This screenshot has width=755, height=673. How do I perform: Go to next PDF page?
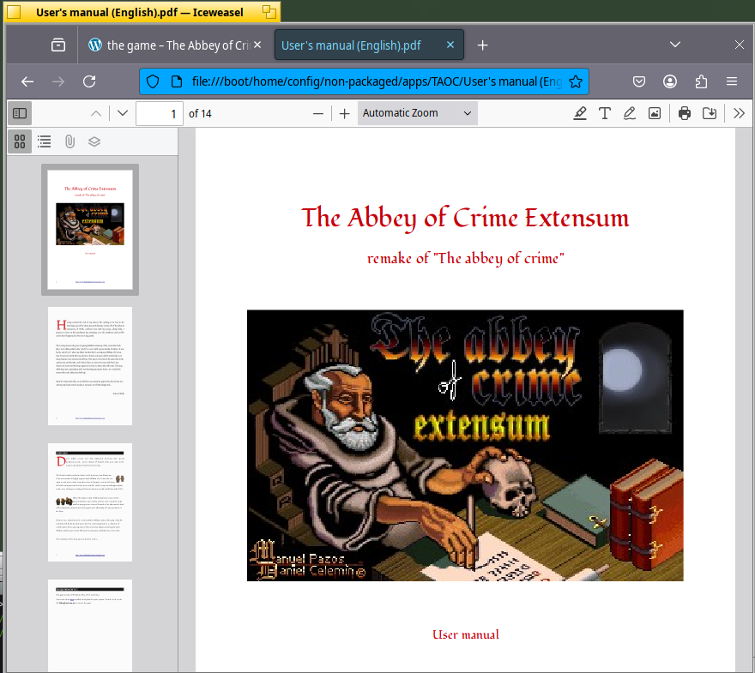pyautogui.click(x=123, y=113)
